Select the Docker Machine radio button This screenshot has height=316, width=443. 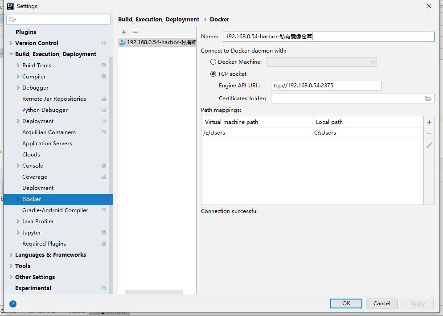pyautogui.click(x=213, y=62)
